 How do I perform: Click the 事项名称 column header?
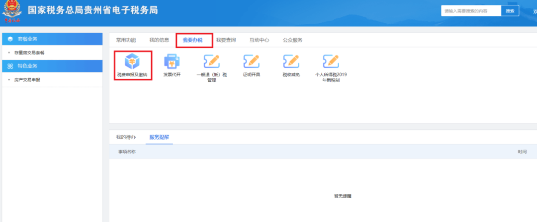coord(127,152)
